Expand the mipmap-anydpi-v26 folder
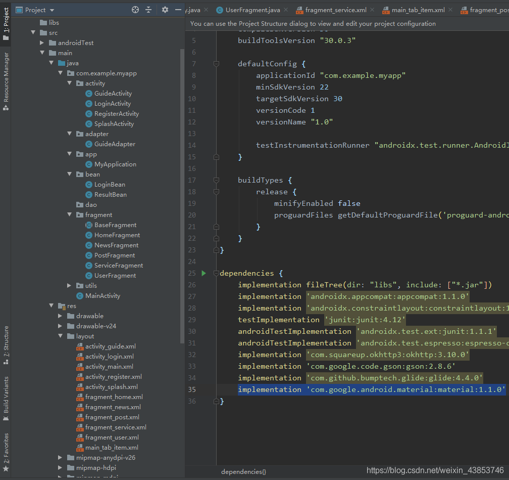The width and height of the screenshot is (509, 480). point(60,458)
